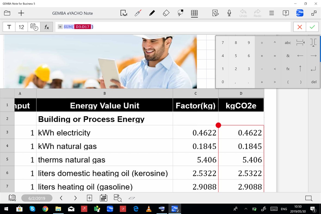Select the row 5 header
Image resolution: width=321 pixels, height=214 pixels.
coord(7,159)
